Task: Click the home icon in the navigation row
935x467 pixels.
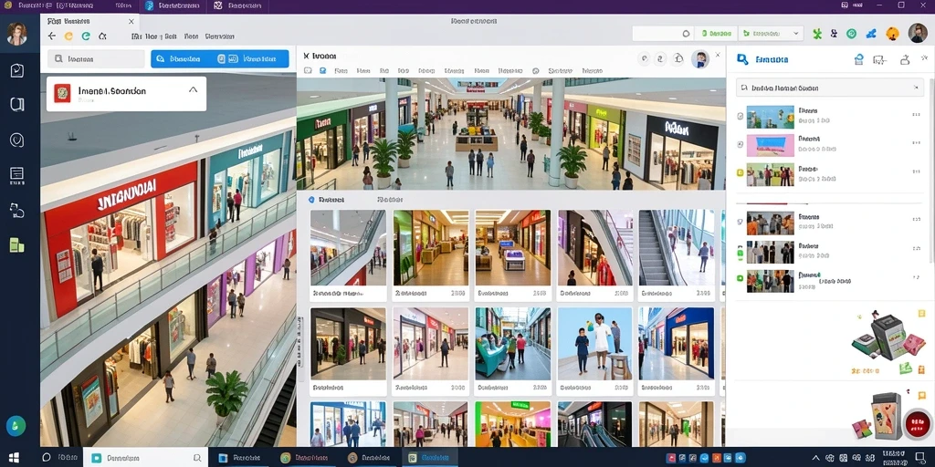Action: (x=102, y=36)
